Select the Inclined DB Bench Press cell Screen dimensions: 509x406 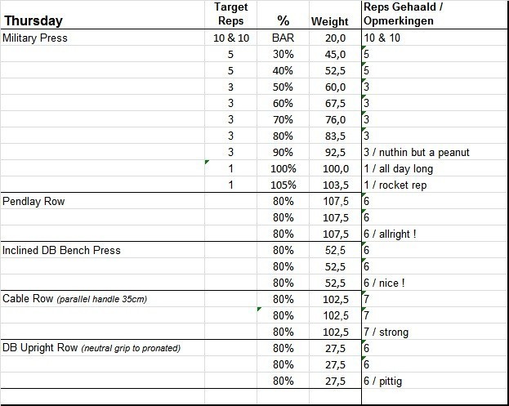(61, 250)
